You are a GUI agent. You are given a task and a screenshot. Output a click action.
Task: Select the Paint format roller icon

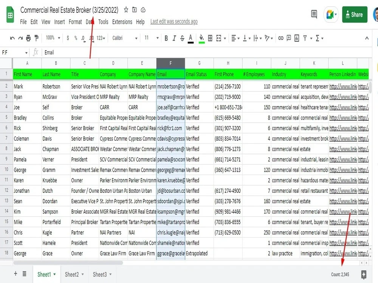click(x=36, y=38)
